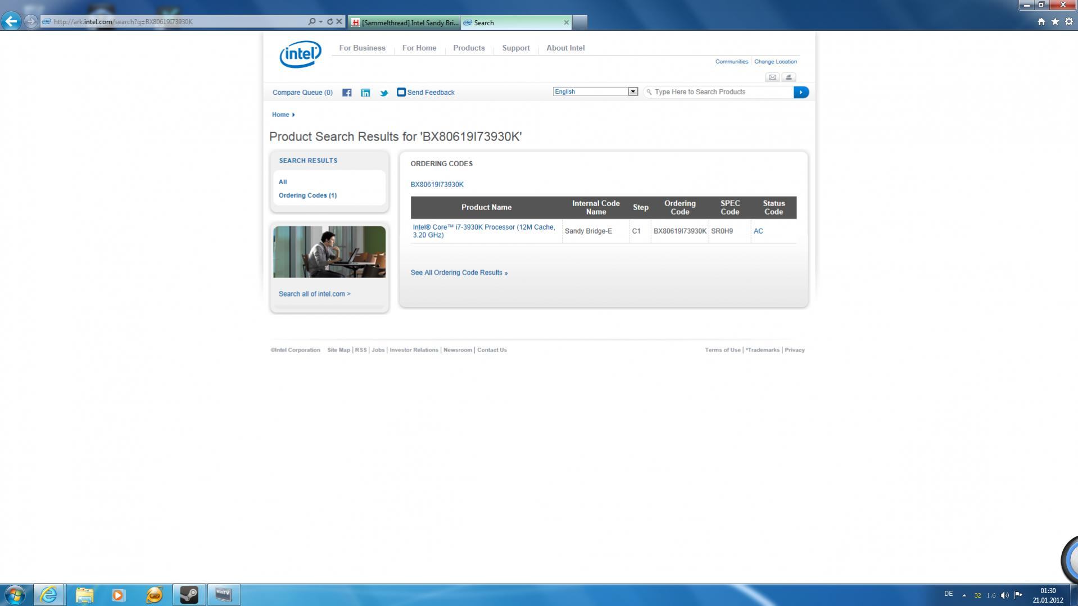Open the Favorites star icon
Screen dimensions: 1078x606
1055,21
